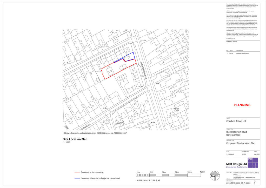Click the visual scale bar graphic

click(168, 175)
